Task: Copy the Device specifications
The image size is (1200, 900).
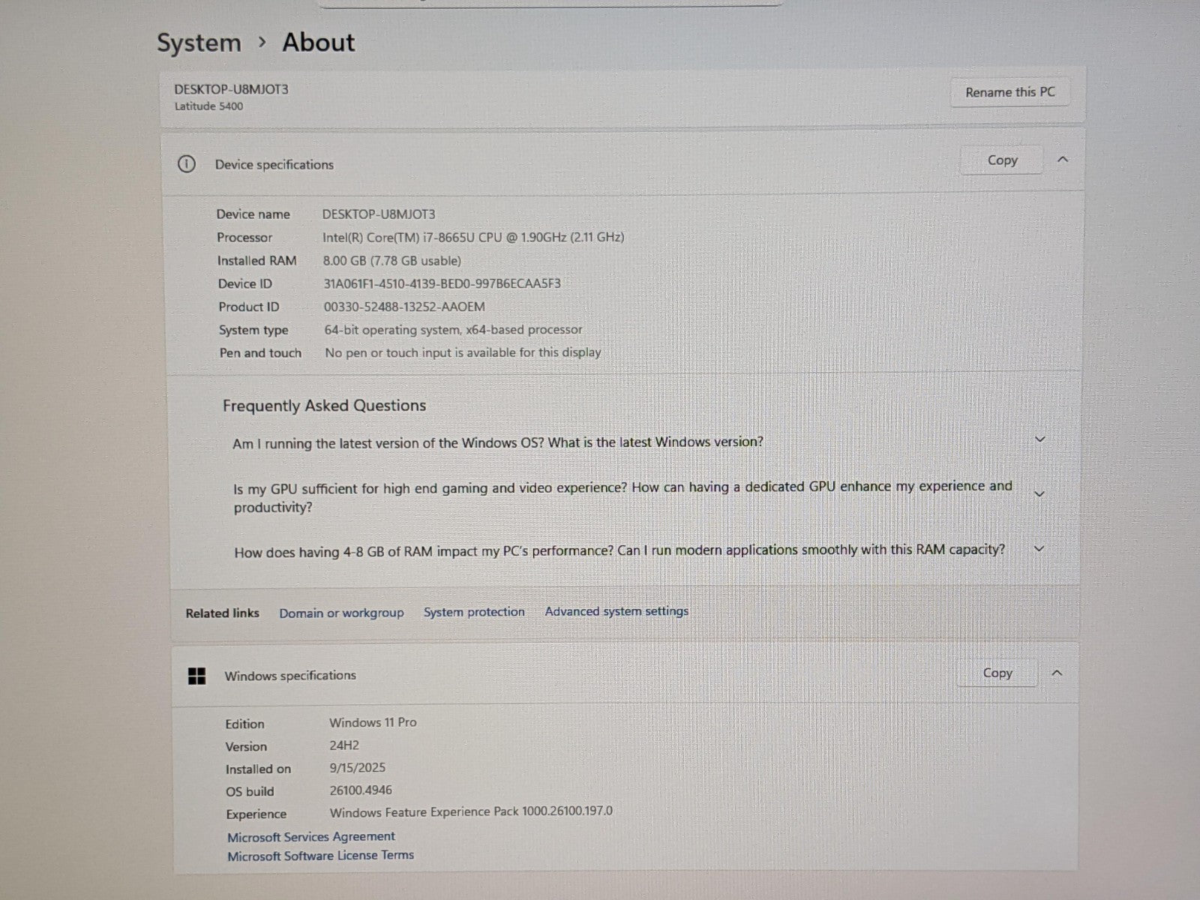Action: (1001, 160)
